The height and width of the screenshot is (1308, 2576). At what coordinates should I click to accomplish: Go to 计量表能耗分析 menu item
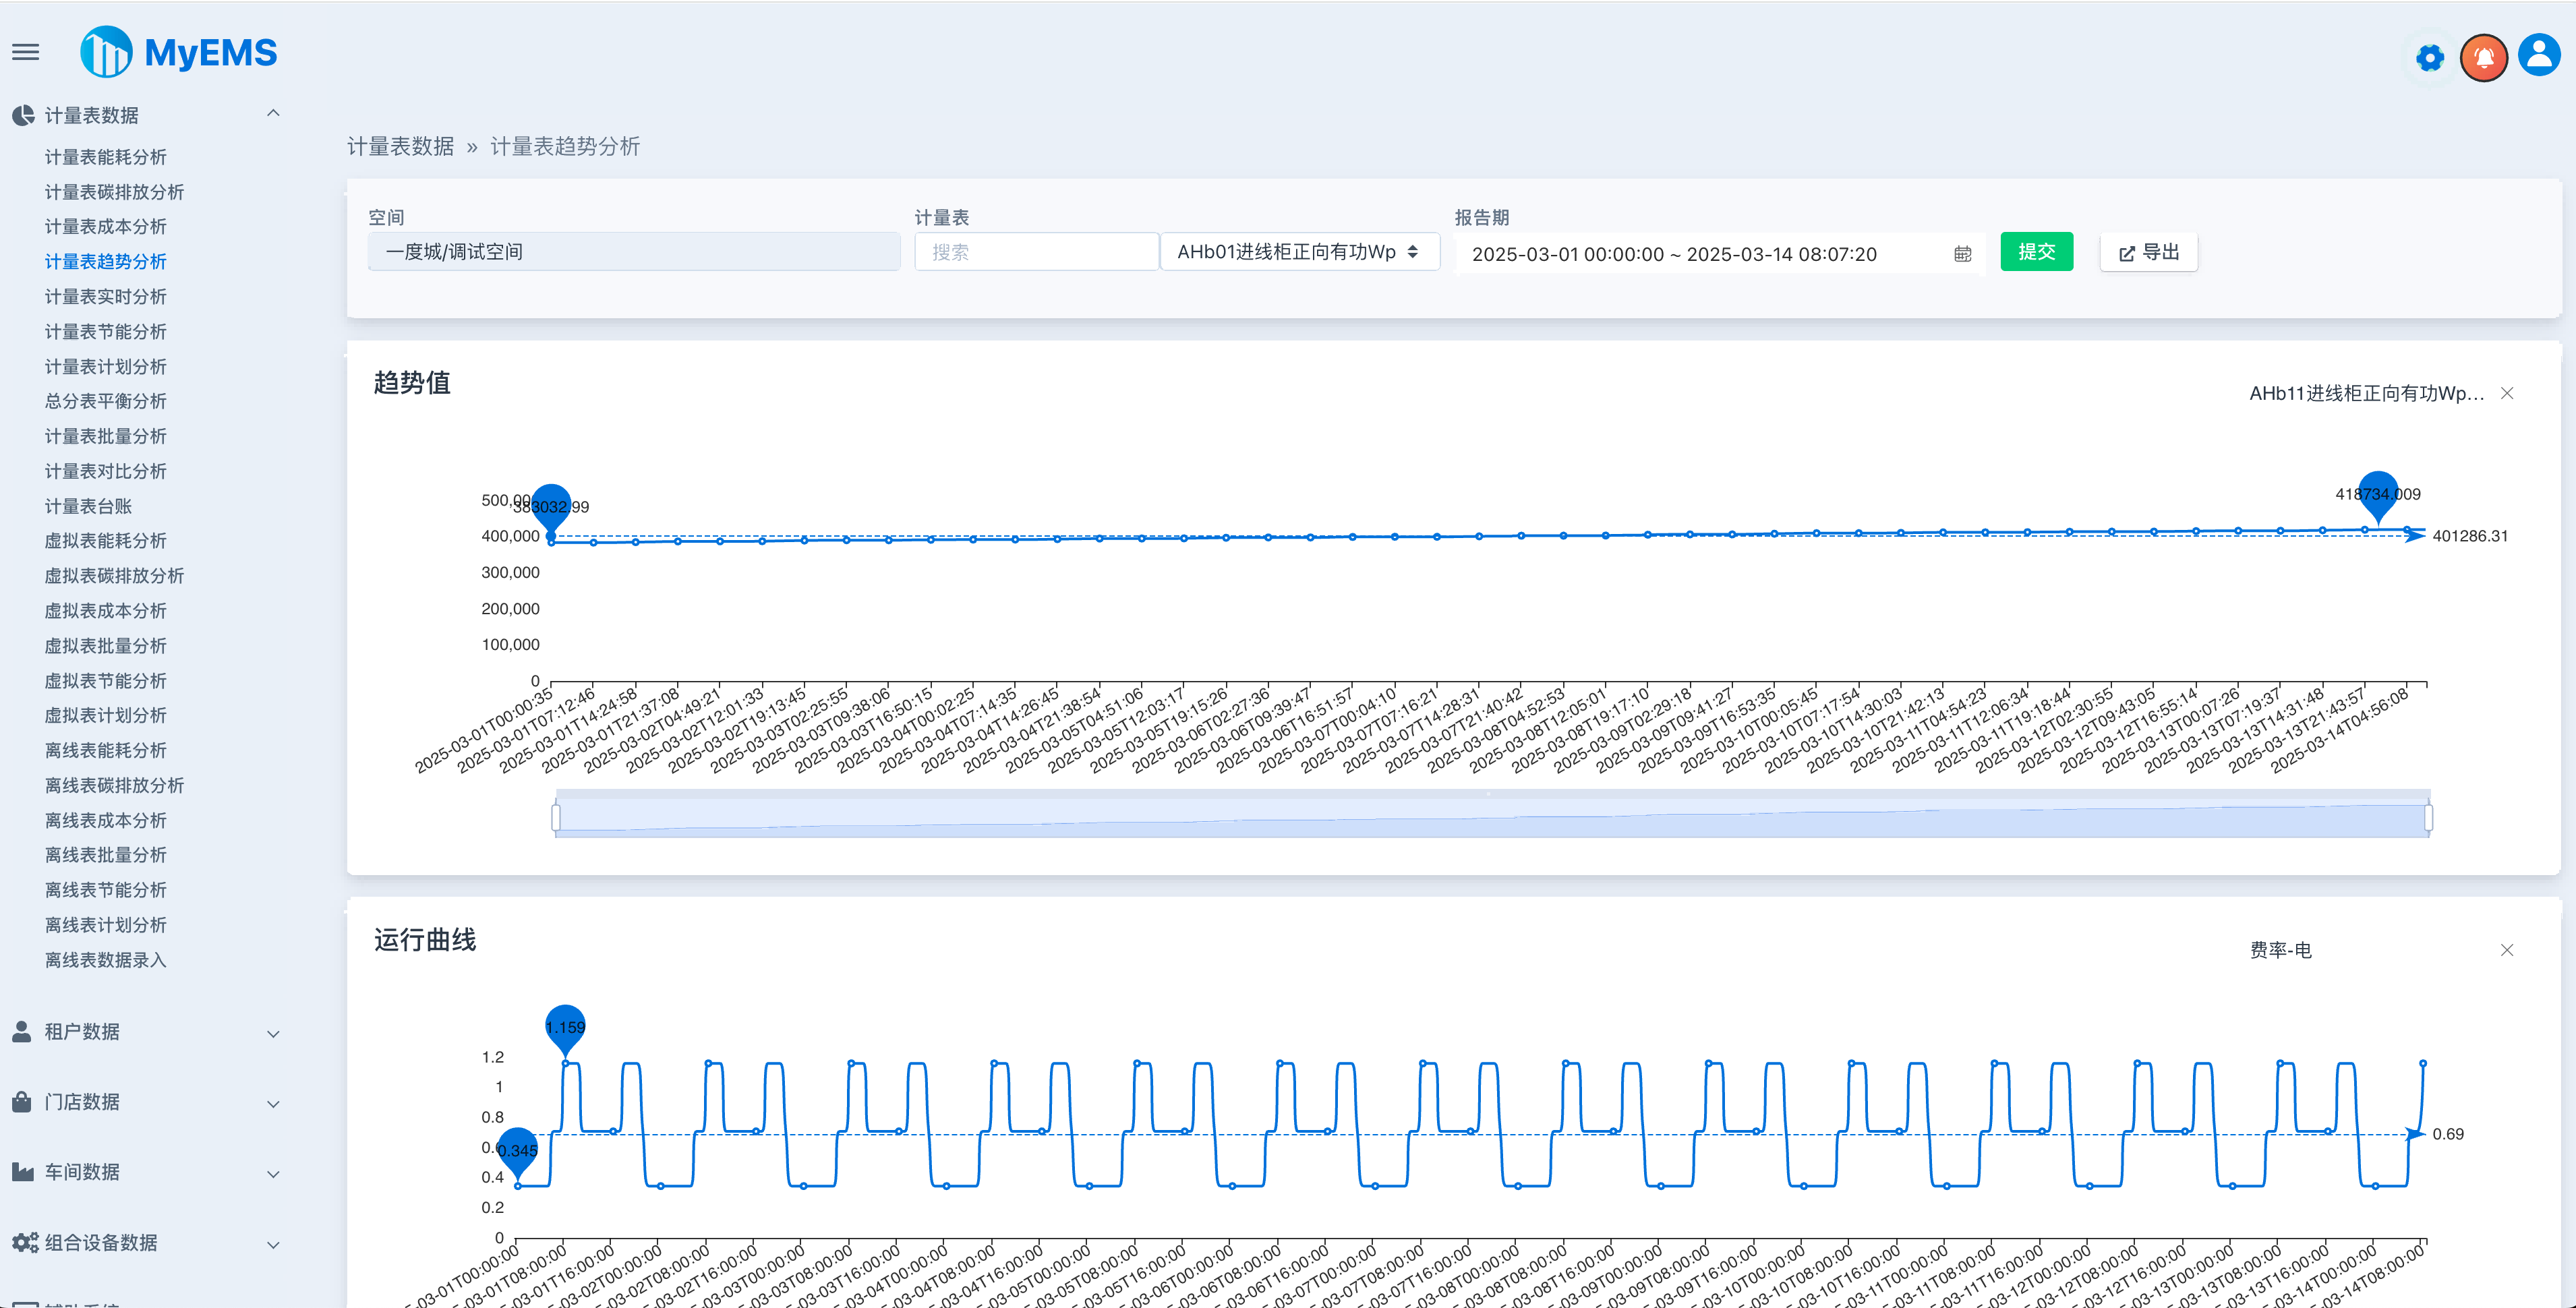(x=105, y=156)
